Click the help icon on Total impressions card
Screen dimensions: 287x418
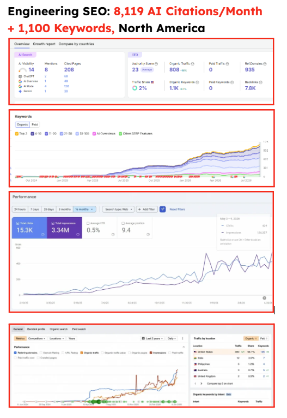78,234
